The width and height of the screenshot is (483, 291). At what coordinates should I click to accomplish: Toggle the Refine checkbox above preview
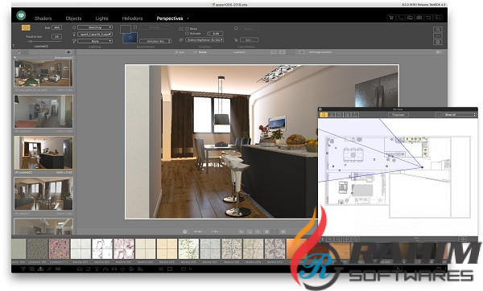(x=195, y=52)
